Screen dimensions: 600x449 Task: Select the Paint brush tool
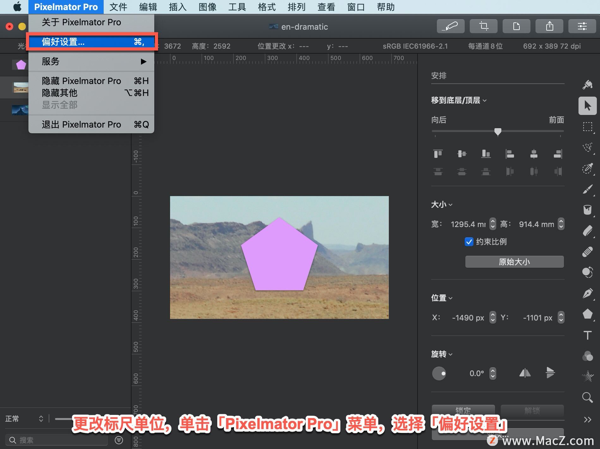pos(587,189)
